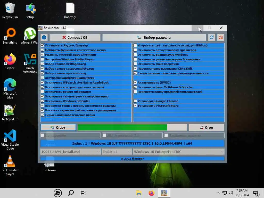Uncheck Схема питания - высокая производительность
Viewport: 264px width, 198px height.
click(x=135, y=73)
